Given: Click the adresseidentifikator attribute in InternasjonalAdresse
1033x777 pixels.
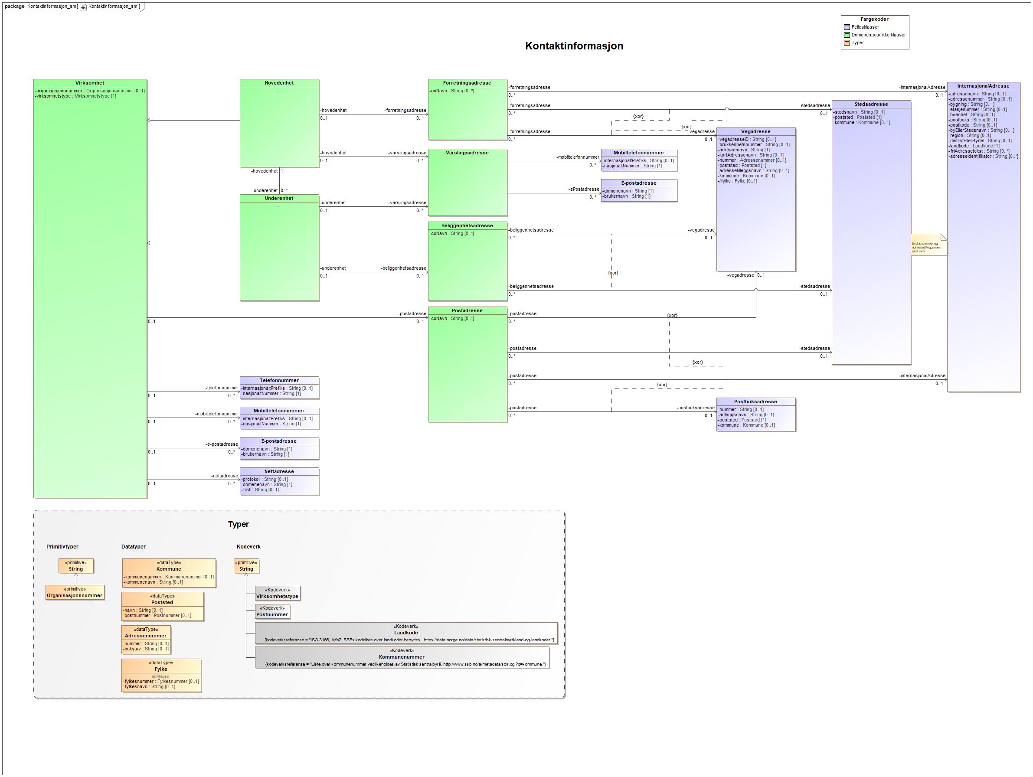Looking at the screenshot, I should pyautogui.click(x=984, y=157).
